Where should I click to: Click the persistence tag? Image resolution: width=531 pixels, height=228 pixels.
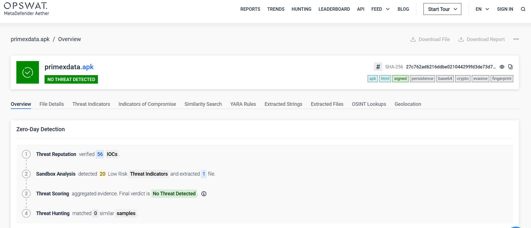(x=422, y=79)
